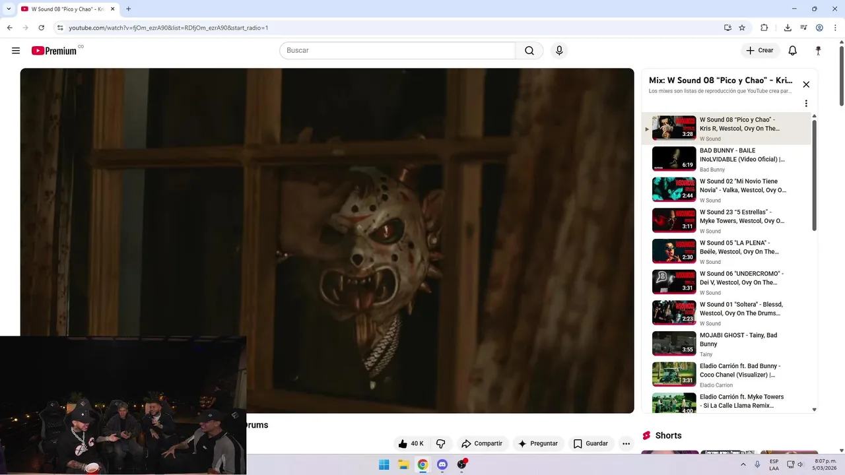Open Chrome extensions puzzle icon

[764, 28]
